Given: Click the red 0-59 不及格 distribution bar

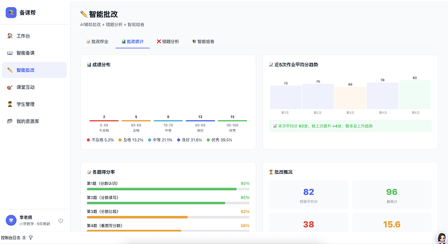Looking at the screenshot, I should point(104,121).
